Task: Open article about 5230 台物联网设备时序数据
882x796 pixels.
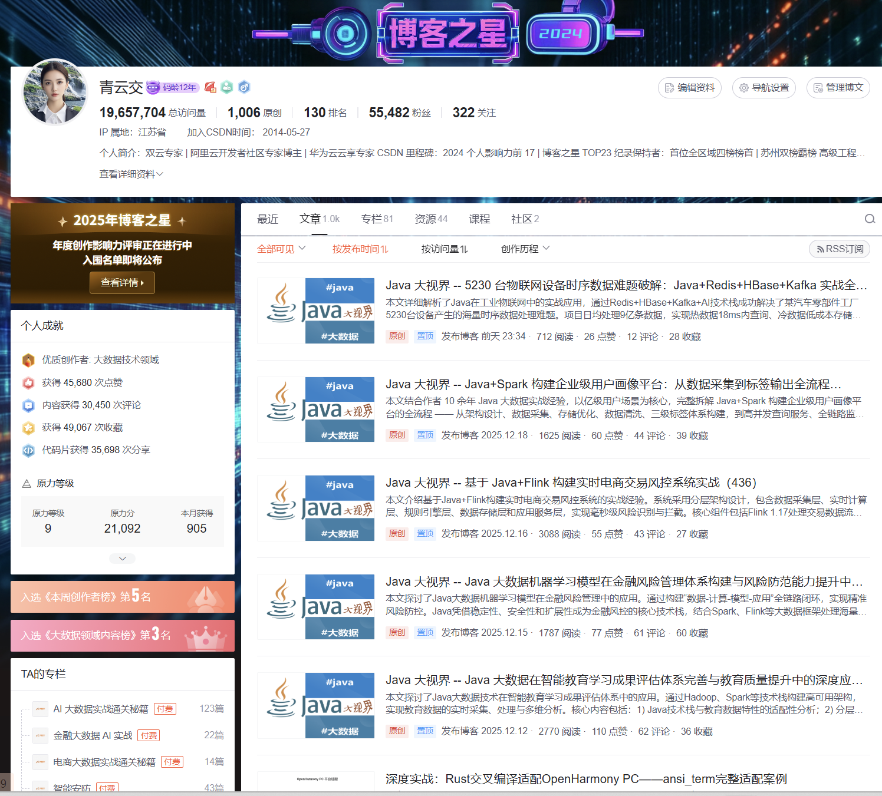Action: (626, 285)
